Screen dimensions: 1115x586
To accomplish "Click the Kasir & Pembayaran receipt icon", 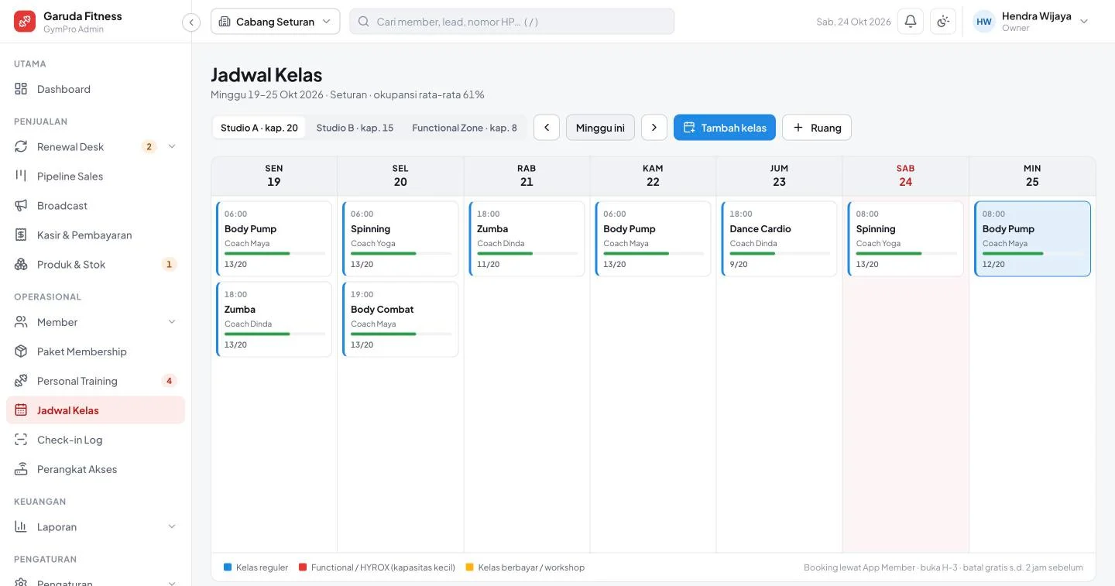I will [x=21, y=235].
